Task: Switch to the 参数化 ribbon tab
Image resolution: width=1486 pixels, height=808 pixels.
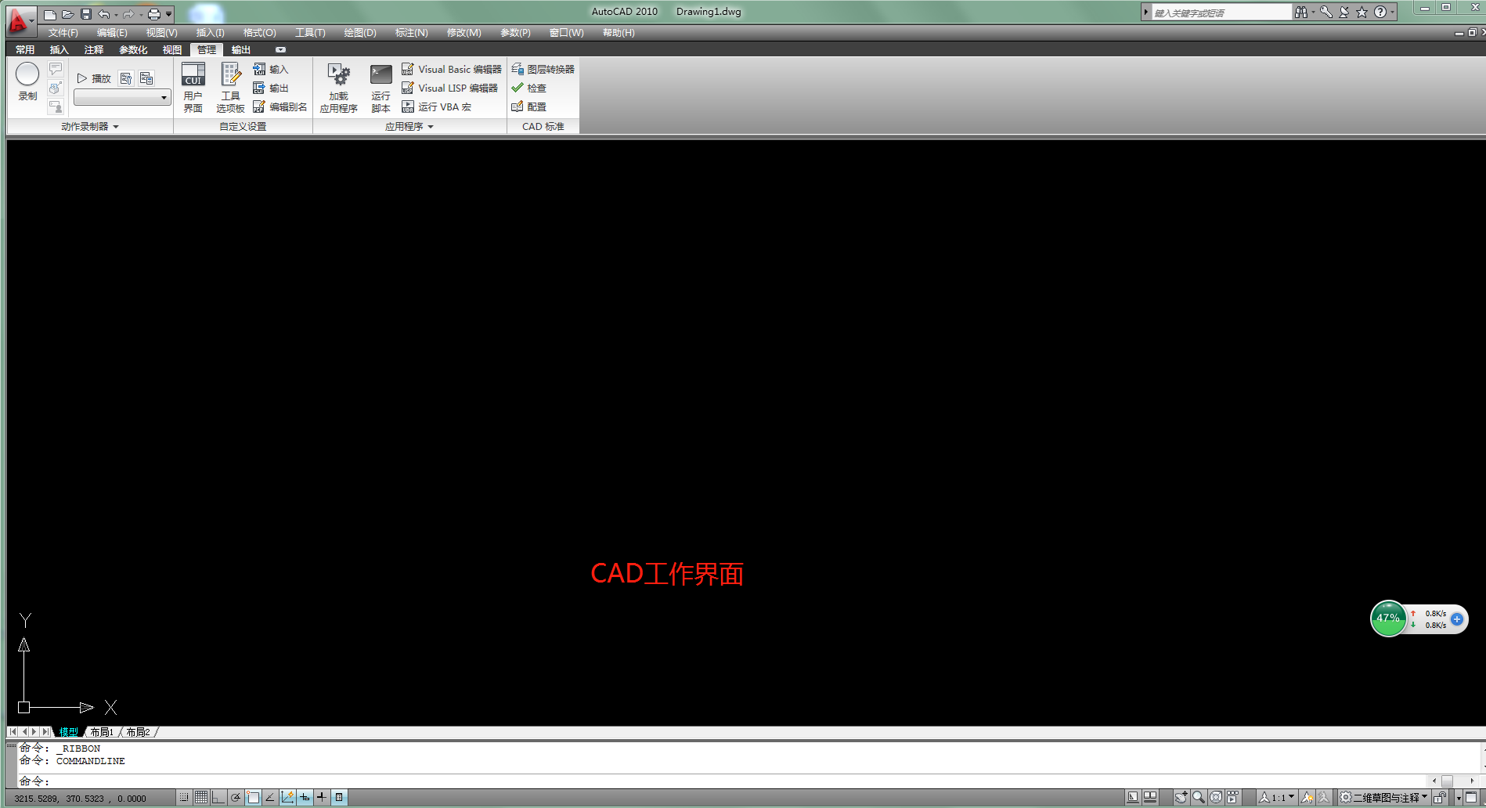Action: [x=133, y=49]
